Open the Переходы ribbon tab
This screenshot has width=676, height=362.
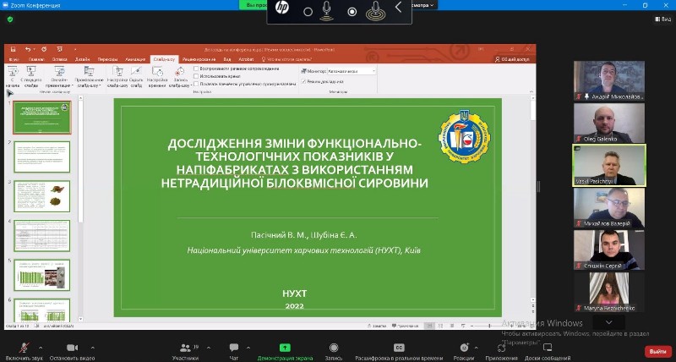click(107, 59)
